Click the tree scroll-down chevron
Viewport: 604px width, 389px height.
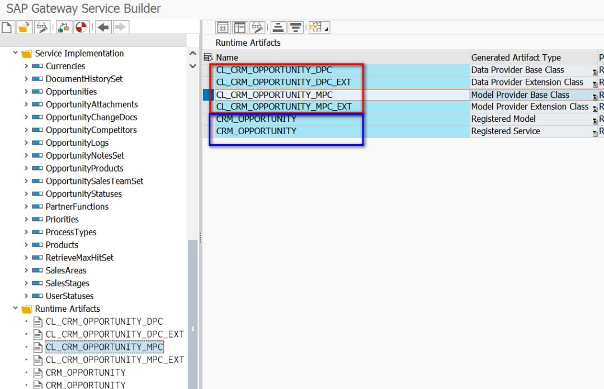click(193, 67)
